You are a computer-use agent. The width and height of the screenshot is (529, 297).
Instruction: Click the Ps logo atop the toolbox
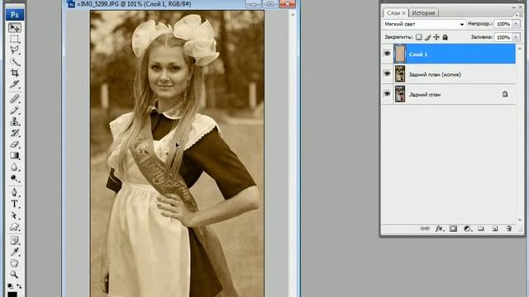tap(15, 15)
